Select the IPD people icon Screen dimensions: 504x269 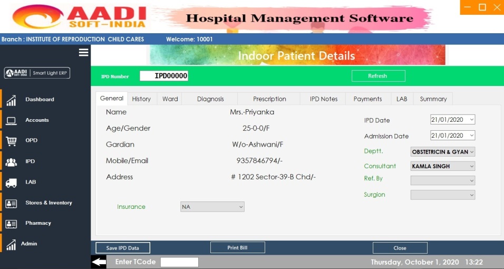click(x=11, y=162)
